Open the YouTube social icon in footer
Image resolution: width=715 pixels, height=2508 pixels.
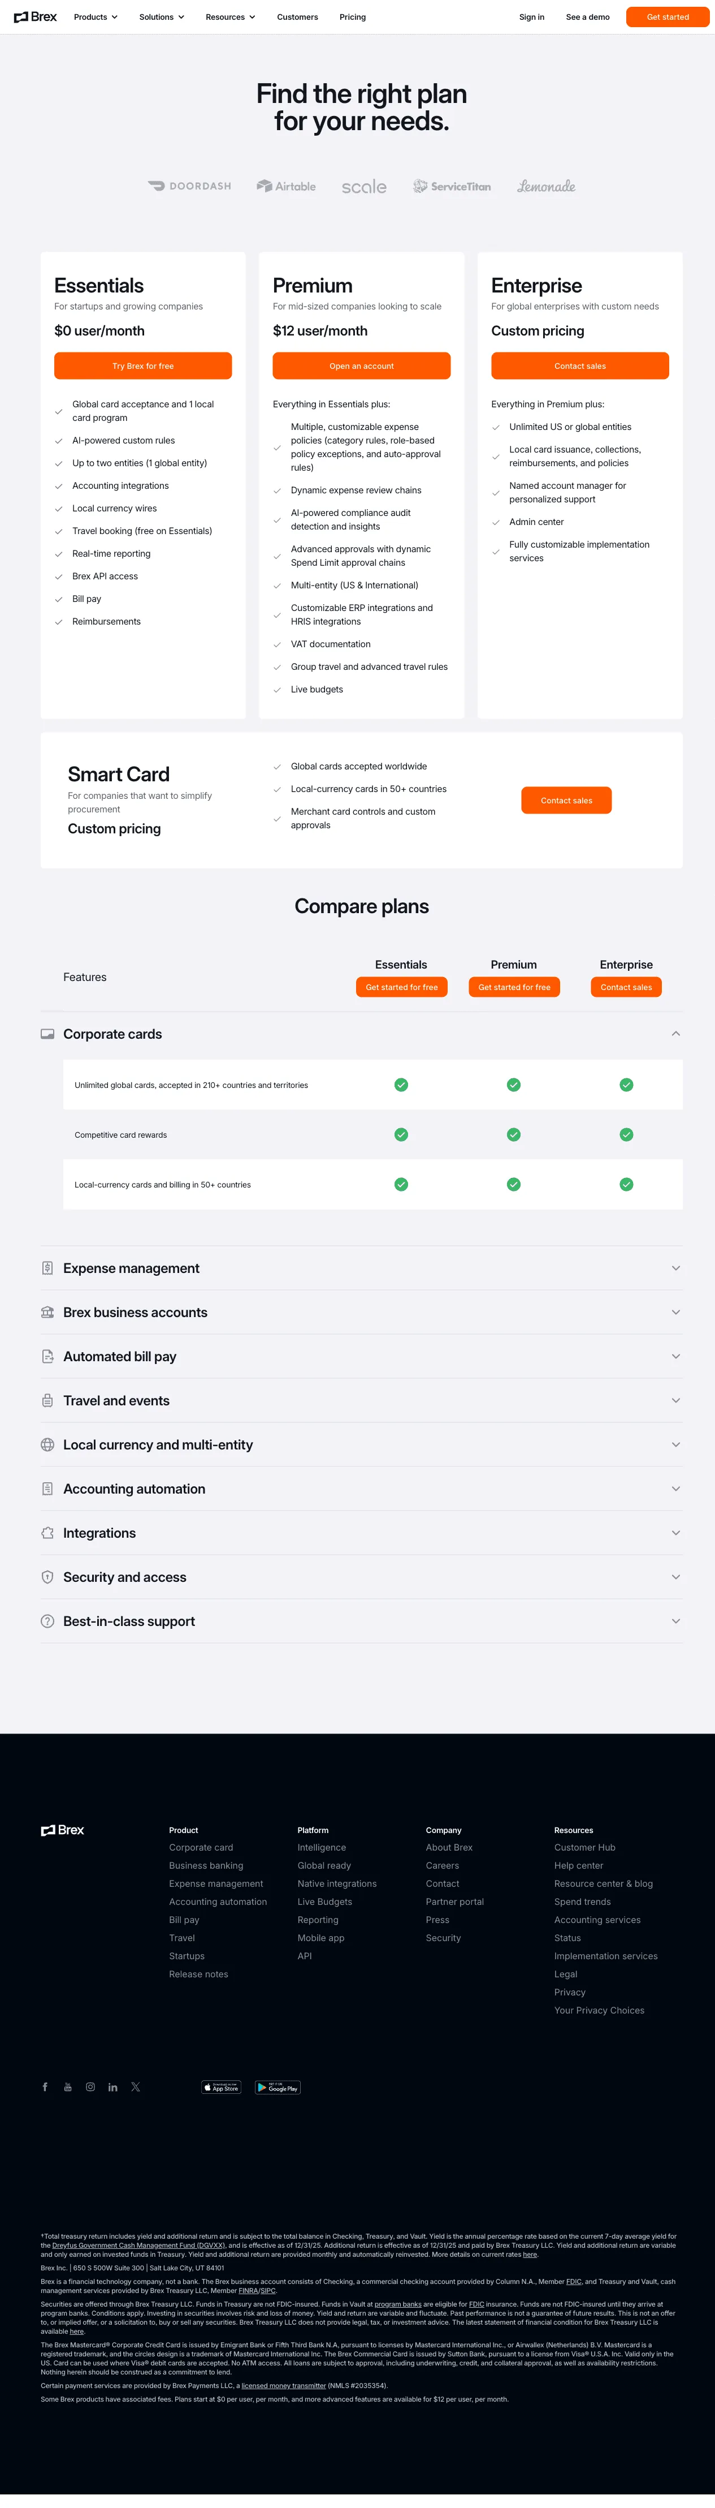point(68,2087)
